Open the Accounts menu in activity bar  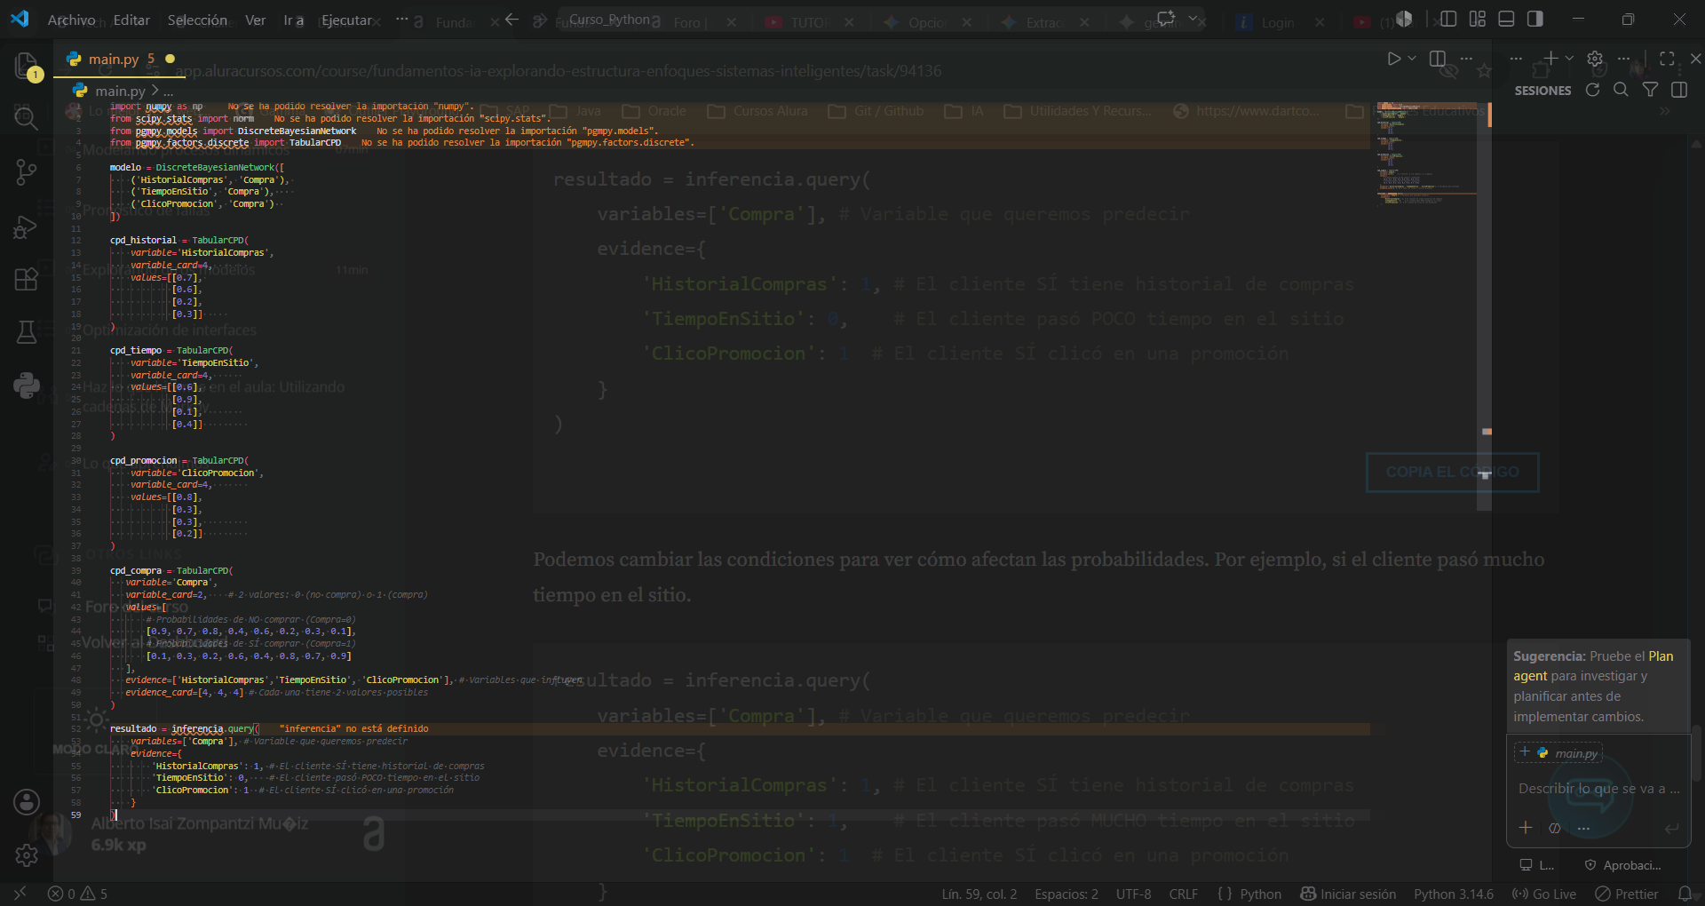[27, 802]
